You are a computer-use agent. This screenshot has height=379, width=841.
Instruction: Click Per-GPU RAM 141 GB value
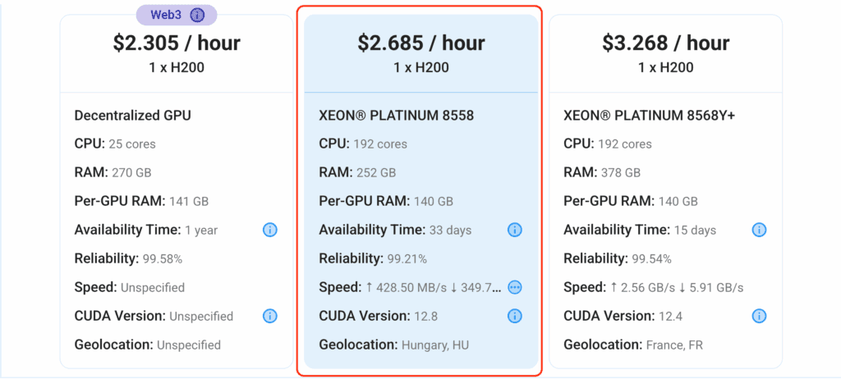tap(189, 202)
